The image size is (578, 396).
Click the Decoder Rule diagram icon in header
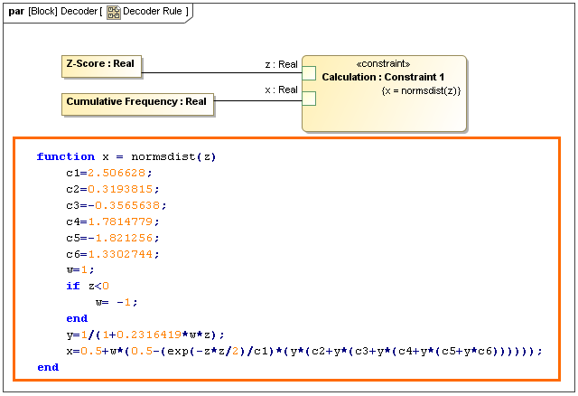114,12
